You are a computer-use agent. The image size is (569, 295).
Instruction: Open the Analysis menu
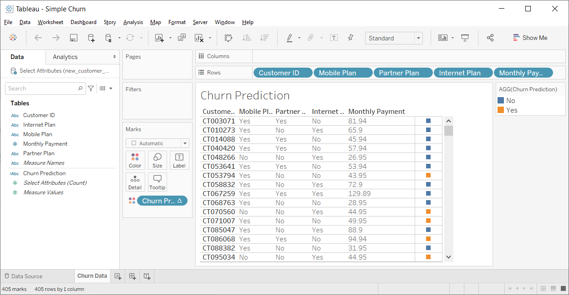click(133, 22)
